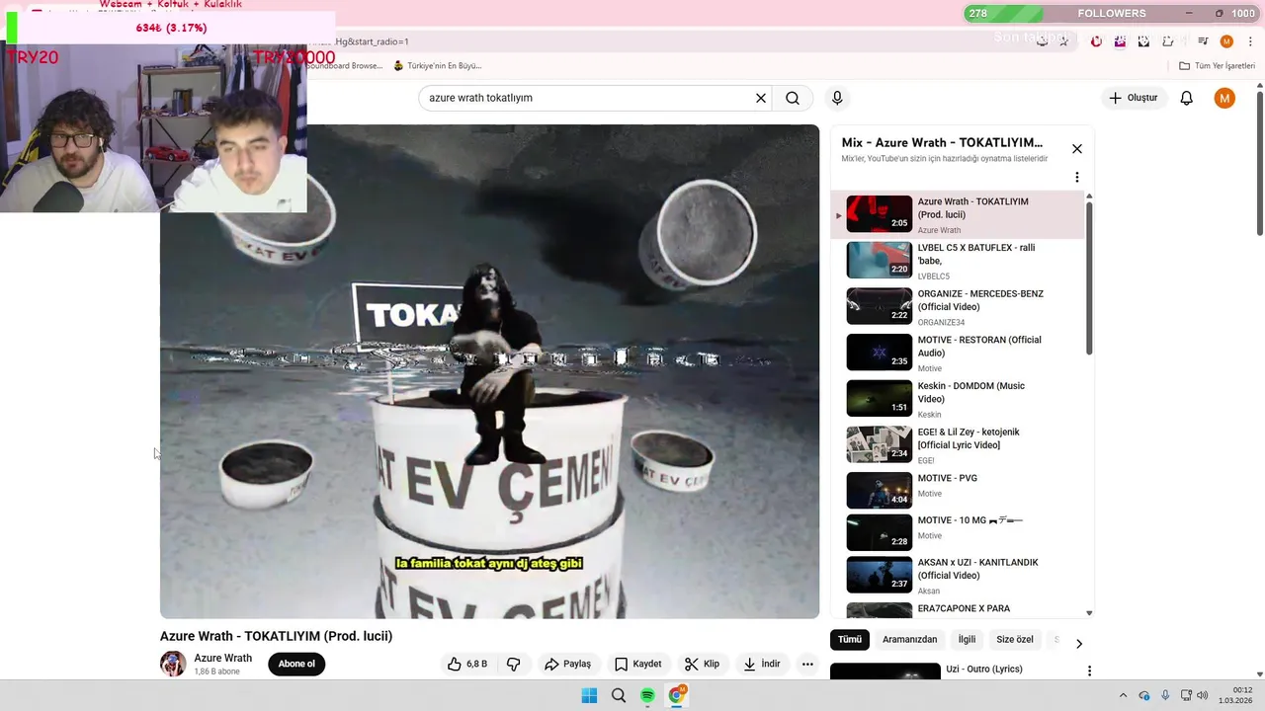Screen dimensions: 1265x711
Task: Open Windows Start menu
Action: click(589, 696)
